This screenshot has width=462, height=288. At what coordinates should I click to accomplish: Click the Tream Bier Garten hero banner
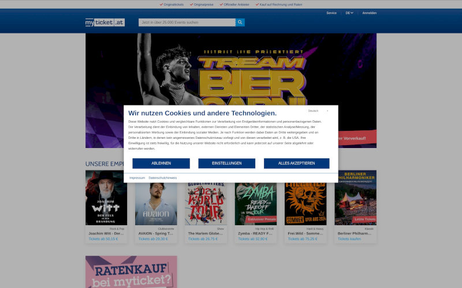[x=231, y=69]
